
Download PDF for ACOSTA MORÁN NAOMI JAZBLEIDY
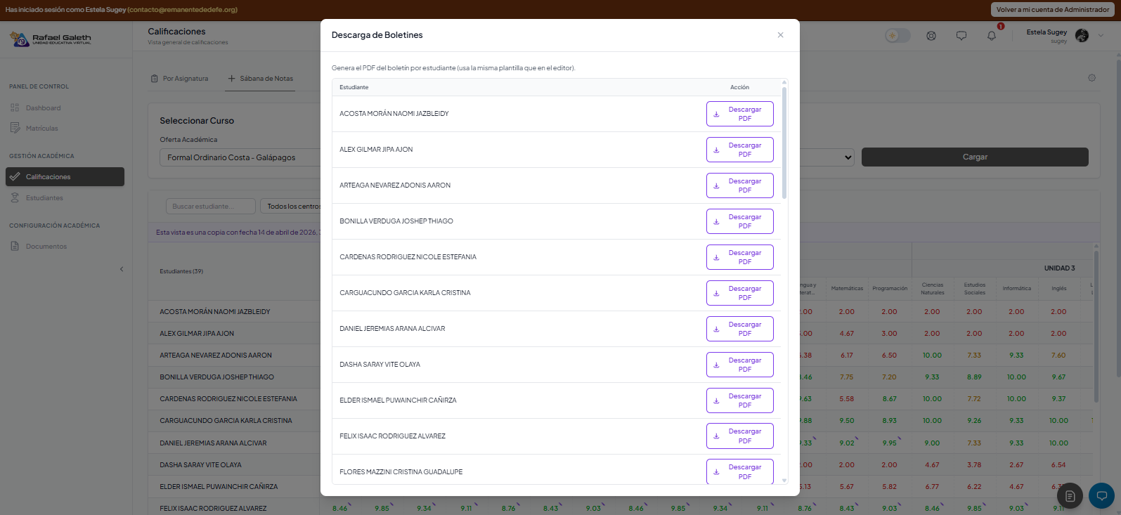click(x=739, y=114)
